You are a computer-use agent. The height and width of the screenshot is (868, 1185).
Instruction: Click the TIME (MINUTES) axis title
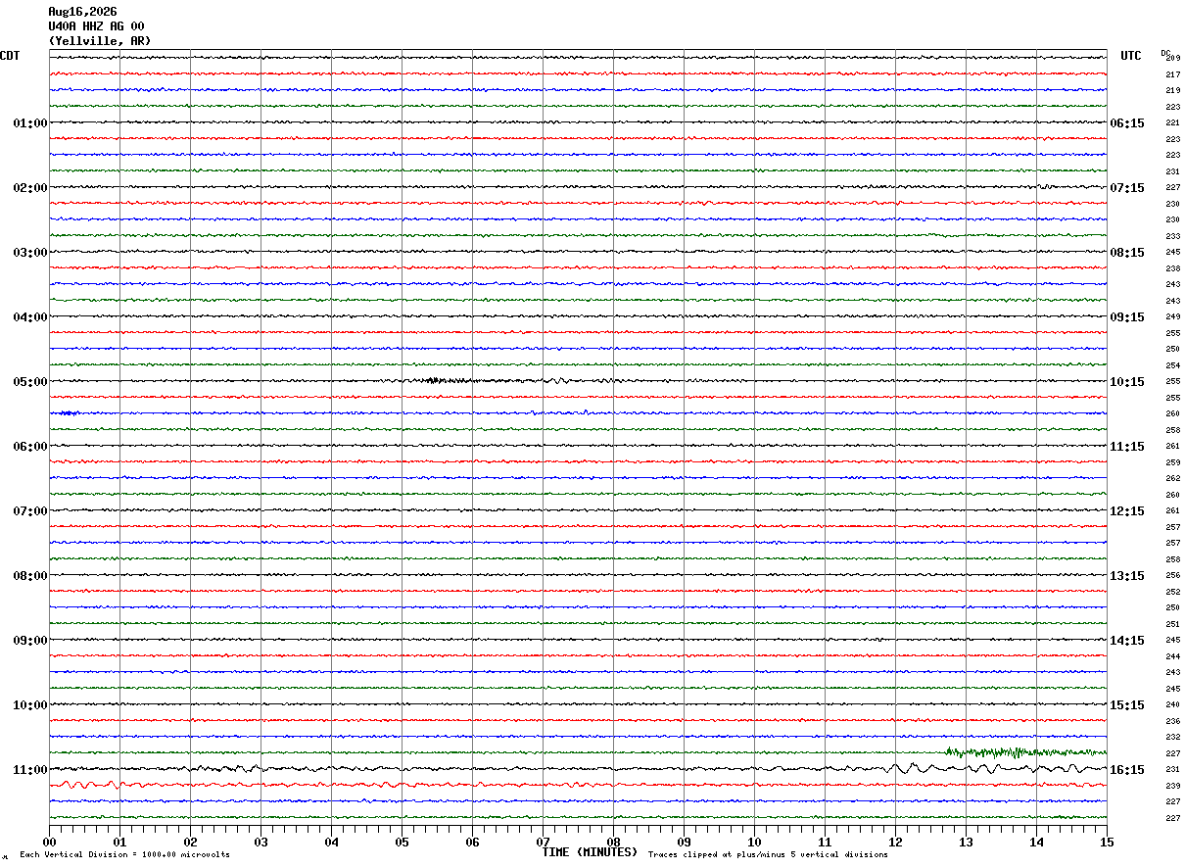590,852
